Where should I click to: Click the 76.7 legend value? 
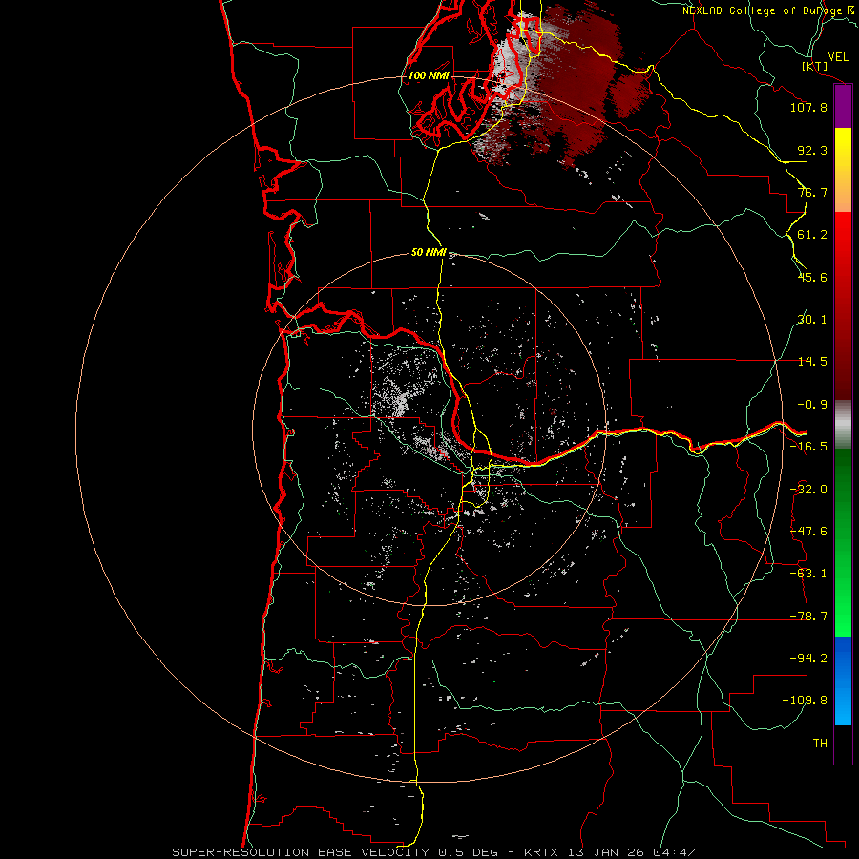[812, 192]
